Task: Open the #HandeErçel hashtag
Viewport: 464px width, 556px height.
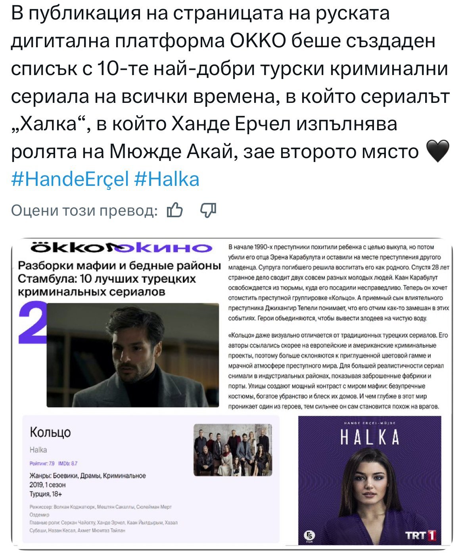Action: (x=70, y=179)
